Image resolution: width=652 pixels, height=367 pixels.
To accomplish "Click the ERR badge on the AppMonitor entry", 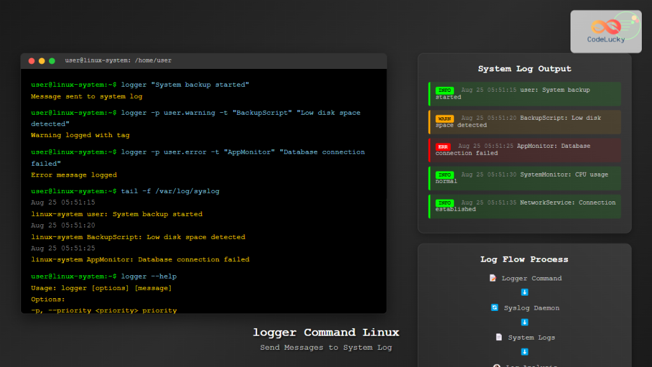I will (x=444, y=146).
